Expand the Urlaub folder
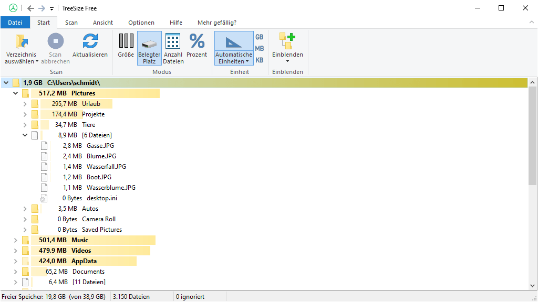The width and height of the screenshot is (538, 302). [x=25, y=104]
